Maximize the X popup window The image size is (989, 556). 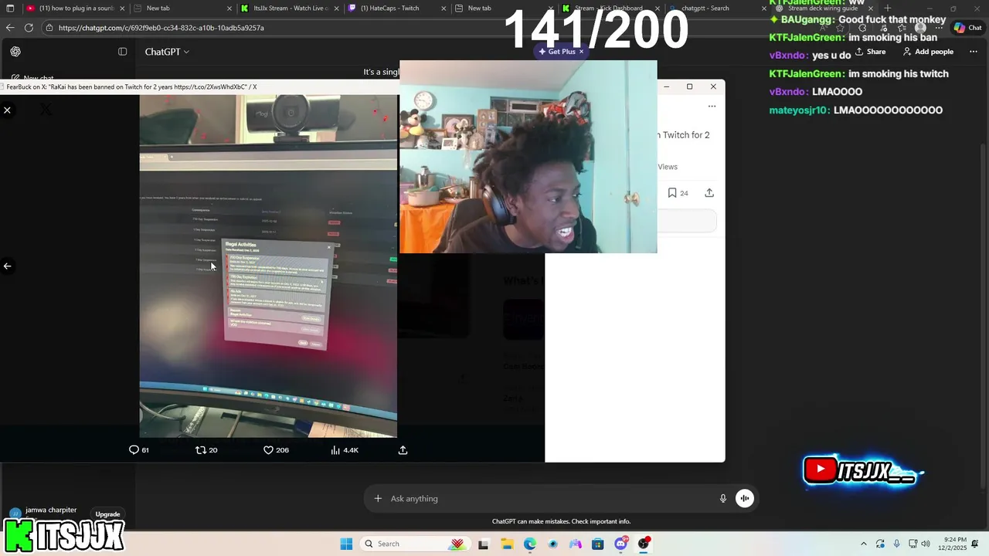[689, 86]
